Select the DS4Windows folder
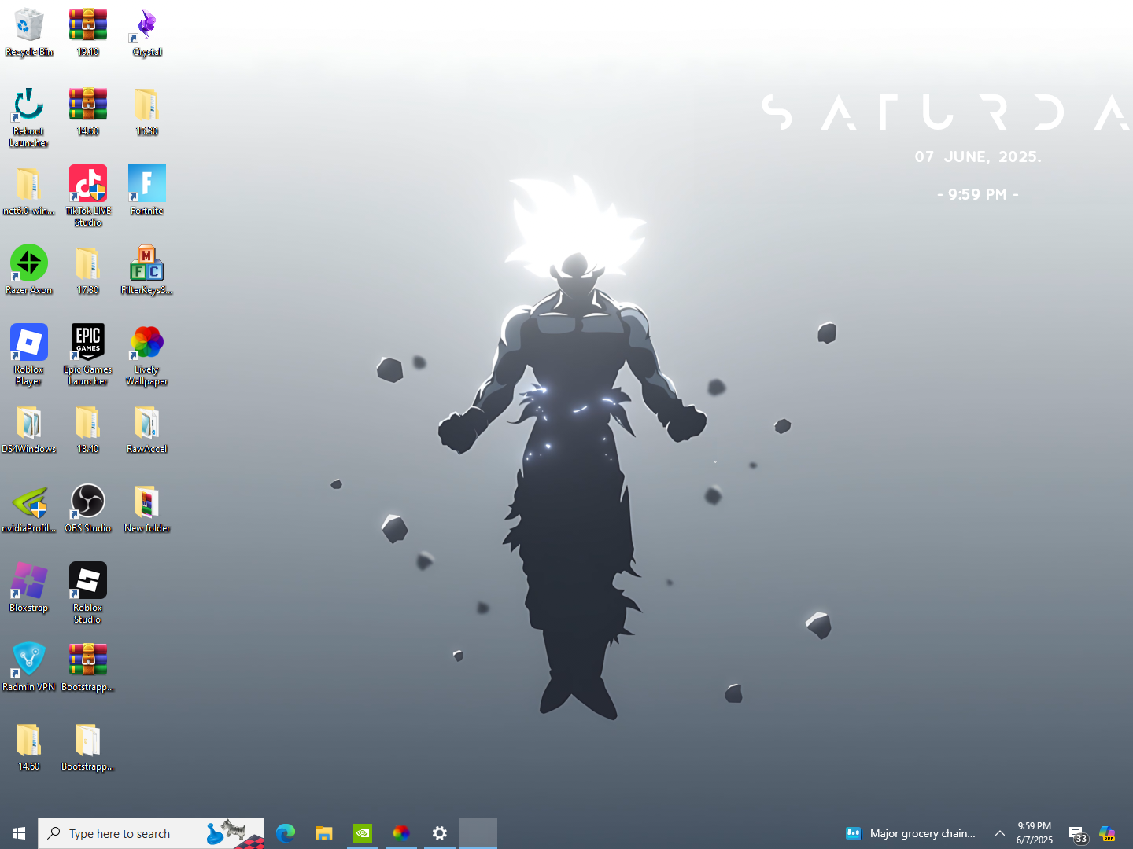The width and height of the screenshot is (1133, 849). coord(29,429)
